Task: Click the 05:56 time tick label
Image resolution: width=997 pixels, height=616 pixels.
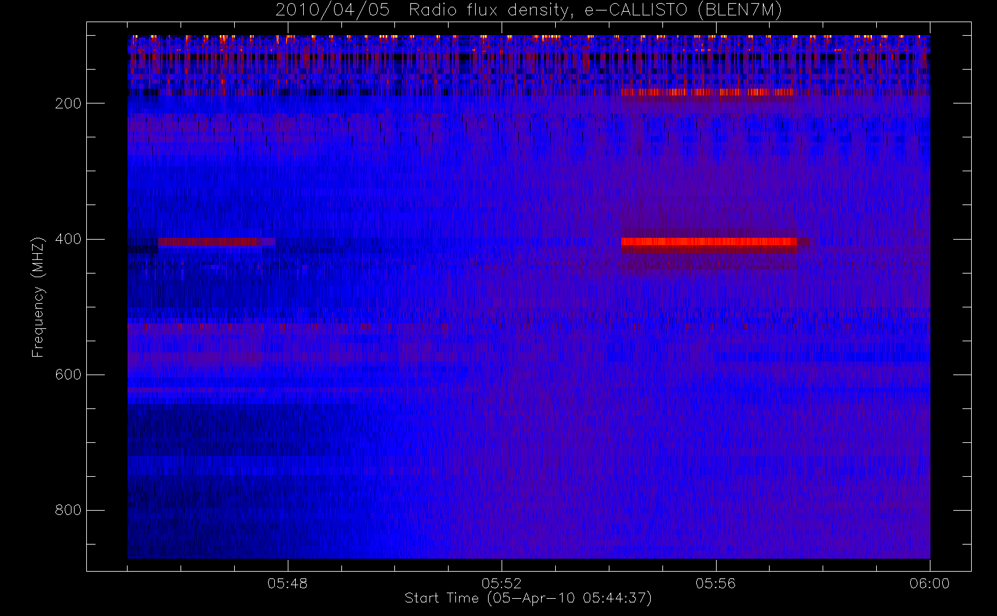Action: (x=715, y=583)
